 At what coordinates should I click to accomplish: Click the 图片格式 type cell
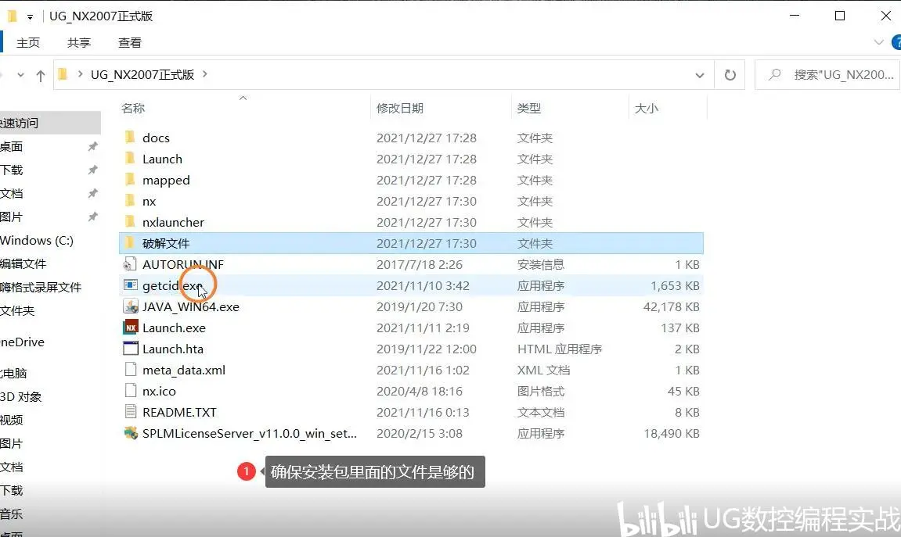pyautogui.click(x=541, y=392)
